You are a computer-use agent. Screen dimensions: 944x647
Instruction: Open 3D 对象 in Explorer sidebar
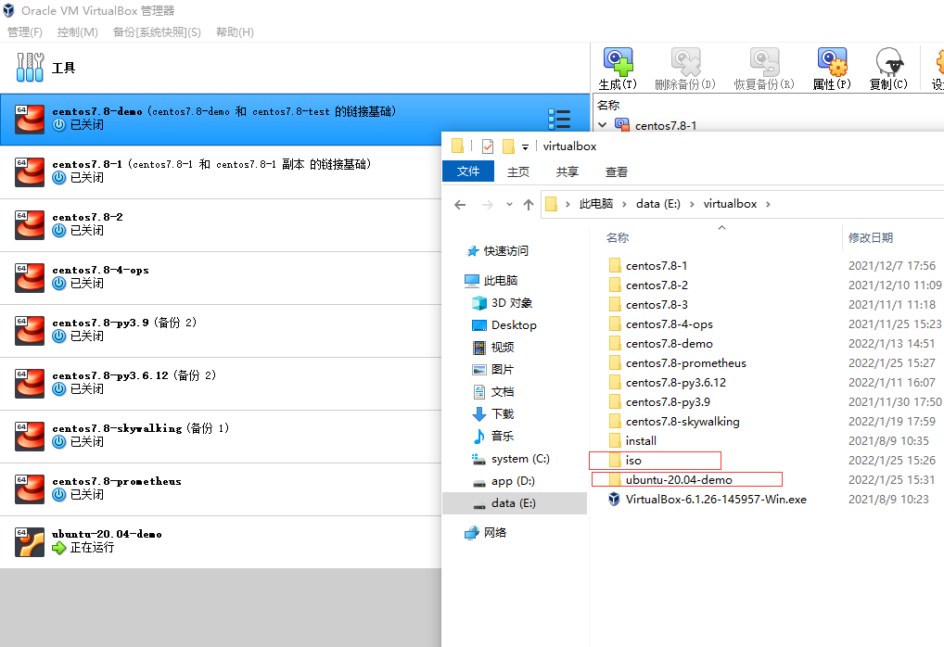pyautogui.click(x=512, y=303)
